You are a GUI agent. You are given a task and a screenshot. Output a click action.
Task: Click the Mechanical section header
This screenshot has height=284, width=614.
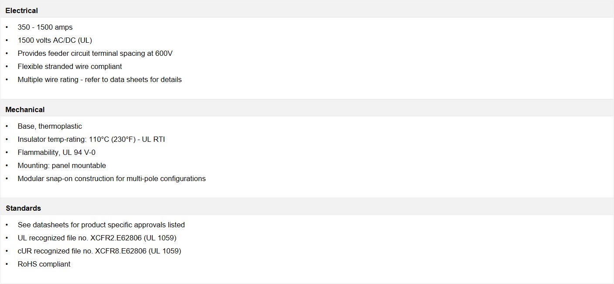click(x=25, y=109)
